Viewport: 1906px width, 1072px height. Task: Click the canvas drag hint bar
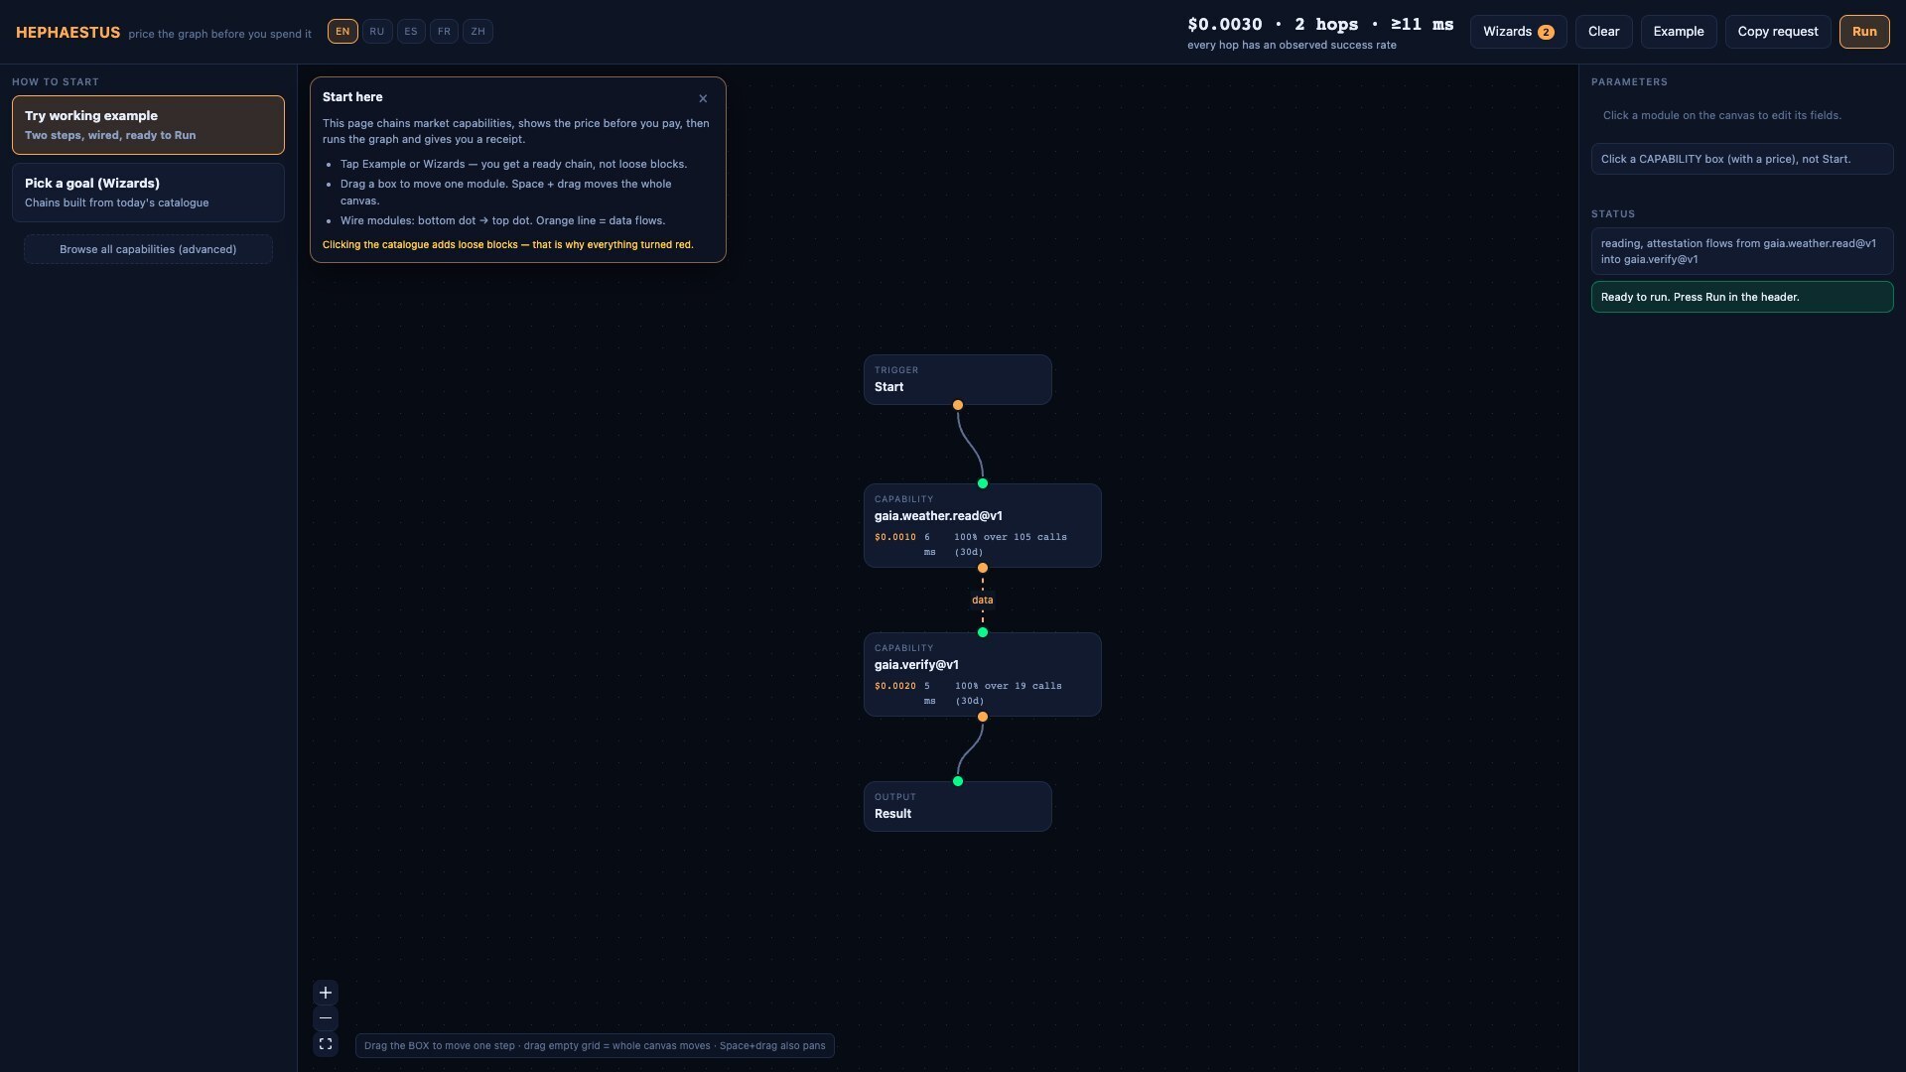point(595,1045)
